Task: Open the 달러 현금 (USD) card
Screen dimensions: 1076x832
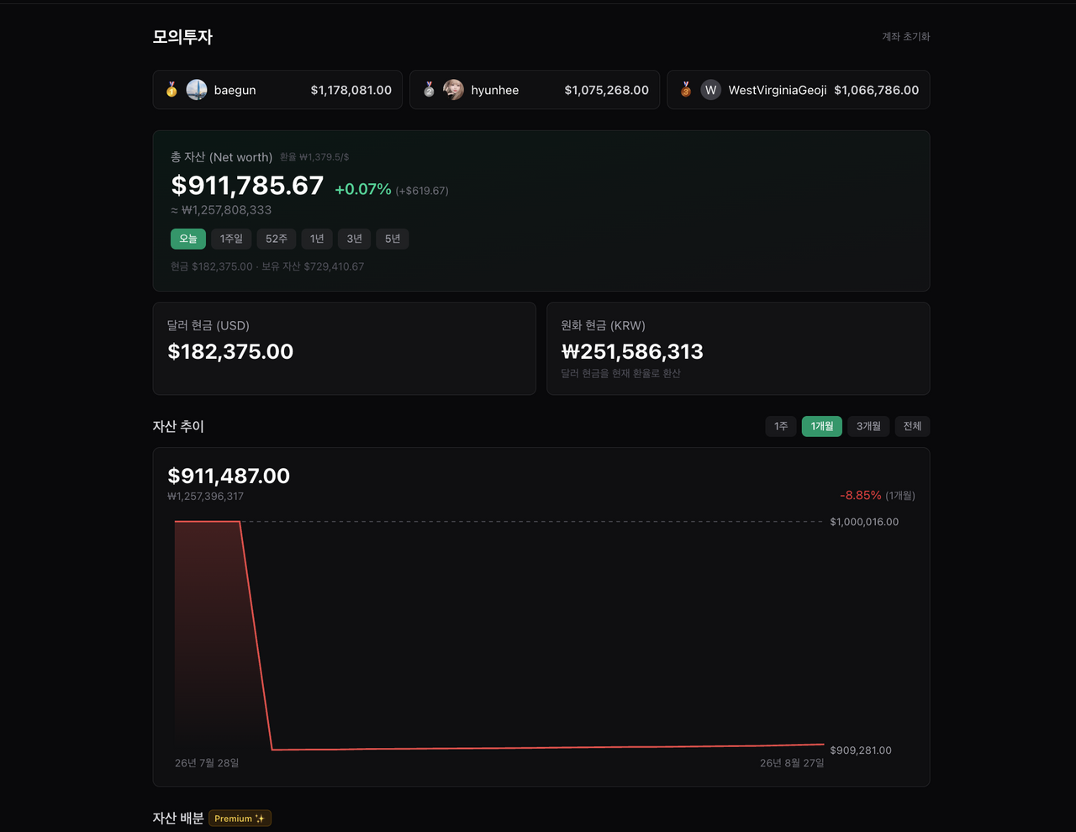Action: (x=345, y=349)
